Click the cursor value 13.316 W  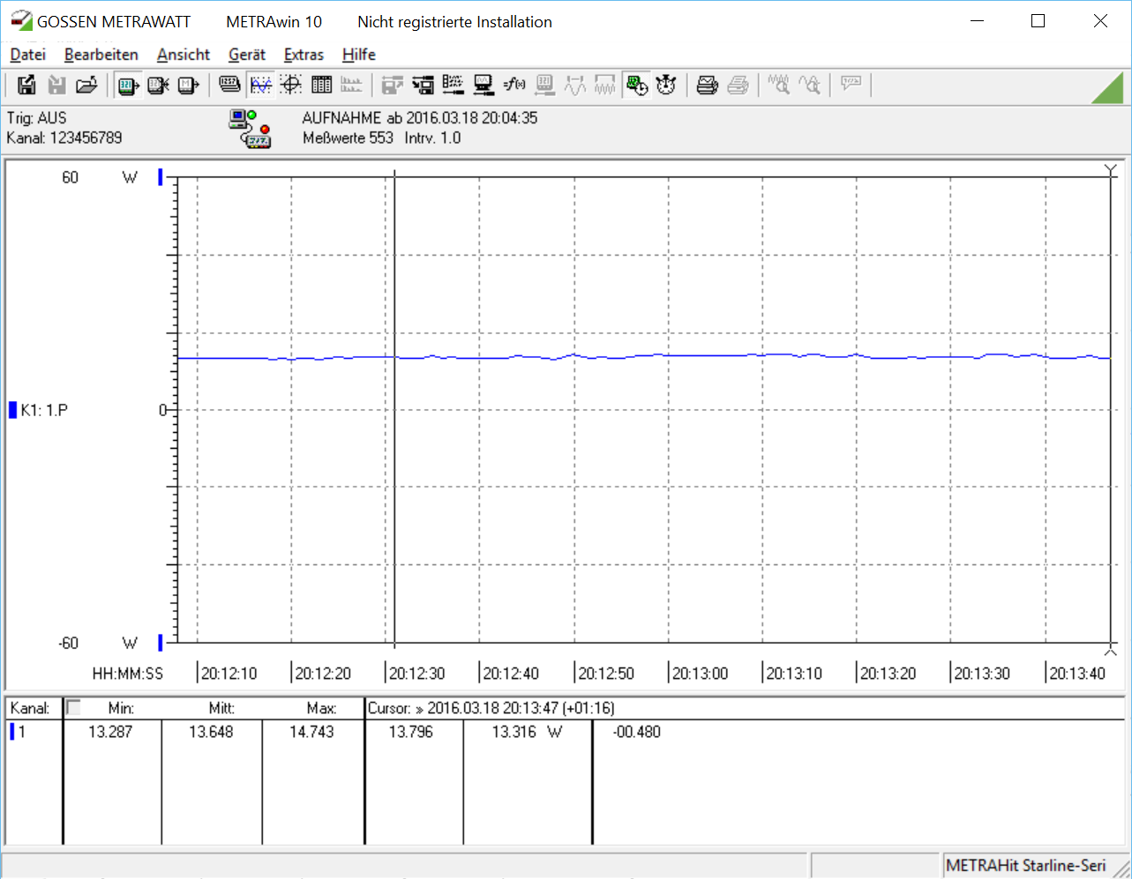(x=527, y=732)
